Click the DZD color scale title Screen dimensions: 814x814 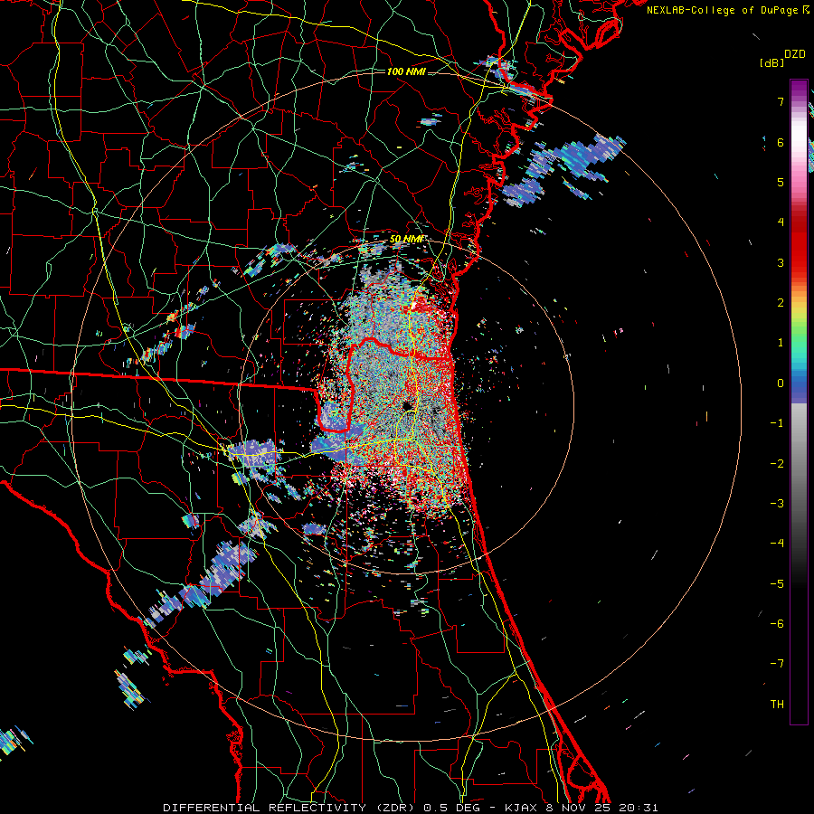pyautogui.click(x=795, y=54)
